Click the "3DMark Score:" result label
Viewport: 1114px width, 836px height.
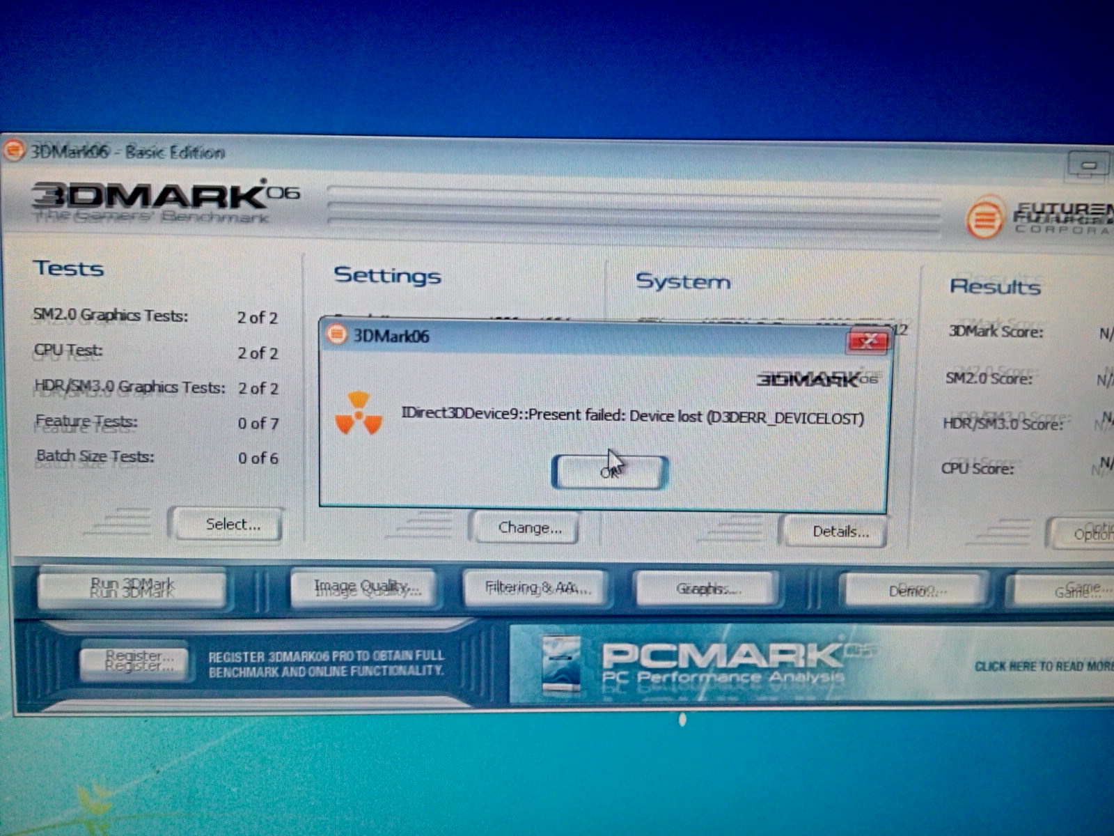996,332
